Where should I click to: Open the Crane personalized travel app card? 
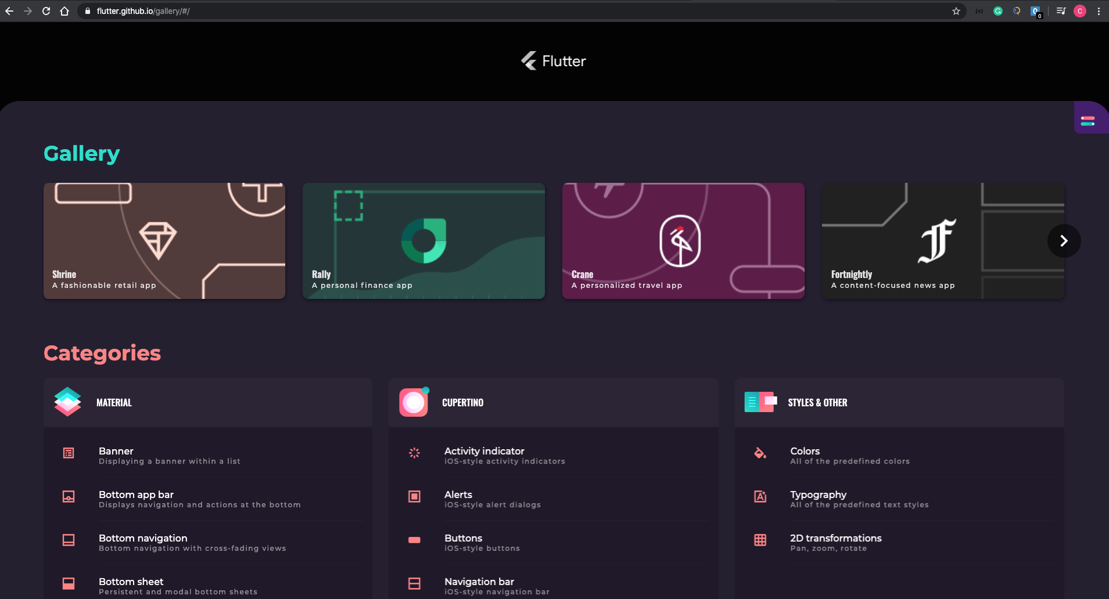tap(683, 240)
